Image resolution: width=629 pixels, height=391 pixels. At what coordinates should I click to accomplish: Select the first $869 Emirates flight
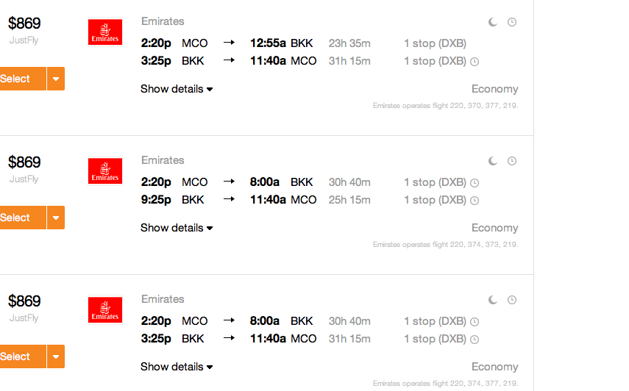coord(23,79)
